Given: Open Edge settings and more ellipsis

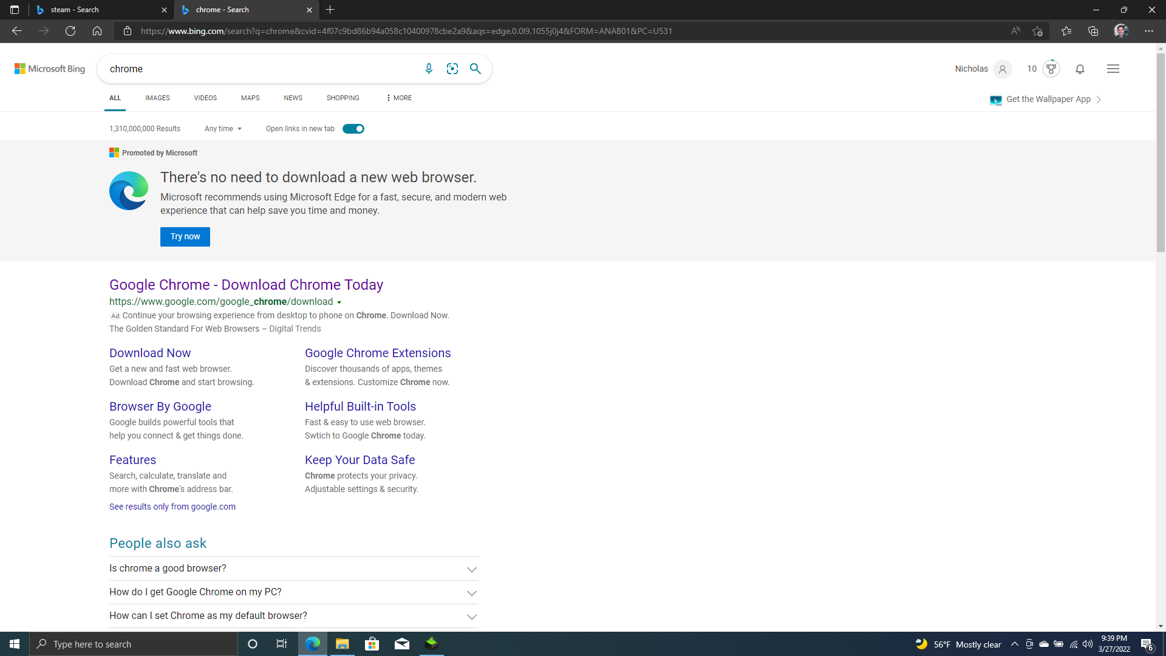Looking at the screenshot, I should (1149, 31).
